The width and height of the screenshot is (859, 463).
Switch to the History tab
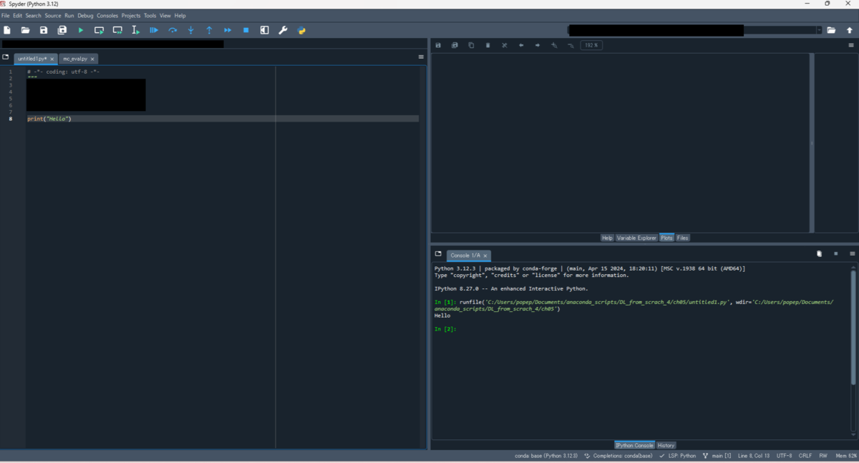666,445
